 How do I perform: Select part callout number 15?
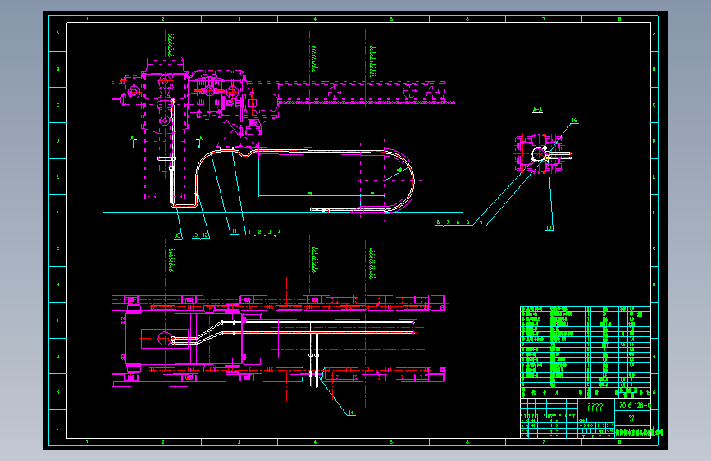click(178, 235)
